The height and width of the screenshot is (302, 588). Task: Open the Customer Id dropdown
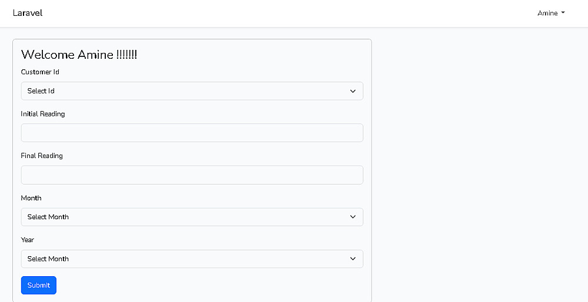(x=192, y=91)
